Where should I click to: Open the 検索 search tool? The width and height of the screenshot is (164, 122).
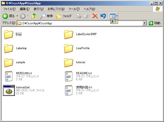46,16
